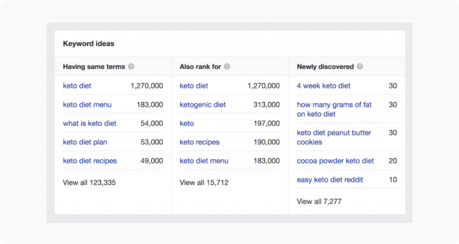This screenshot has height=244, width=459.
Task: Open 'keto diet menu' link under Having same terms
Action: [x=87, y=105]
